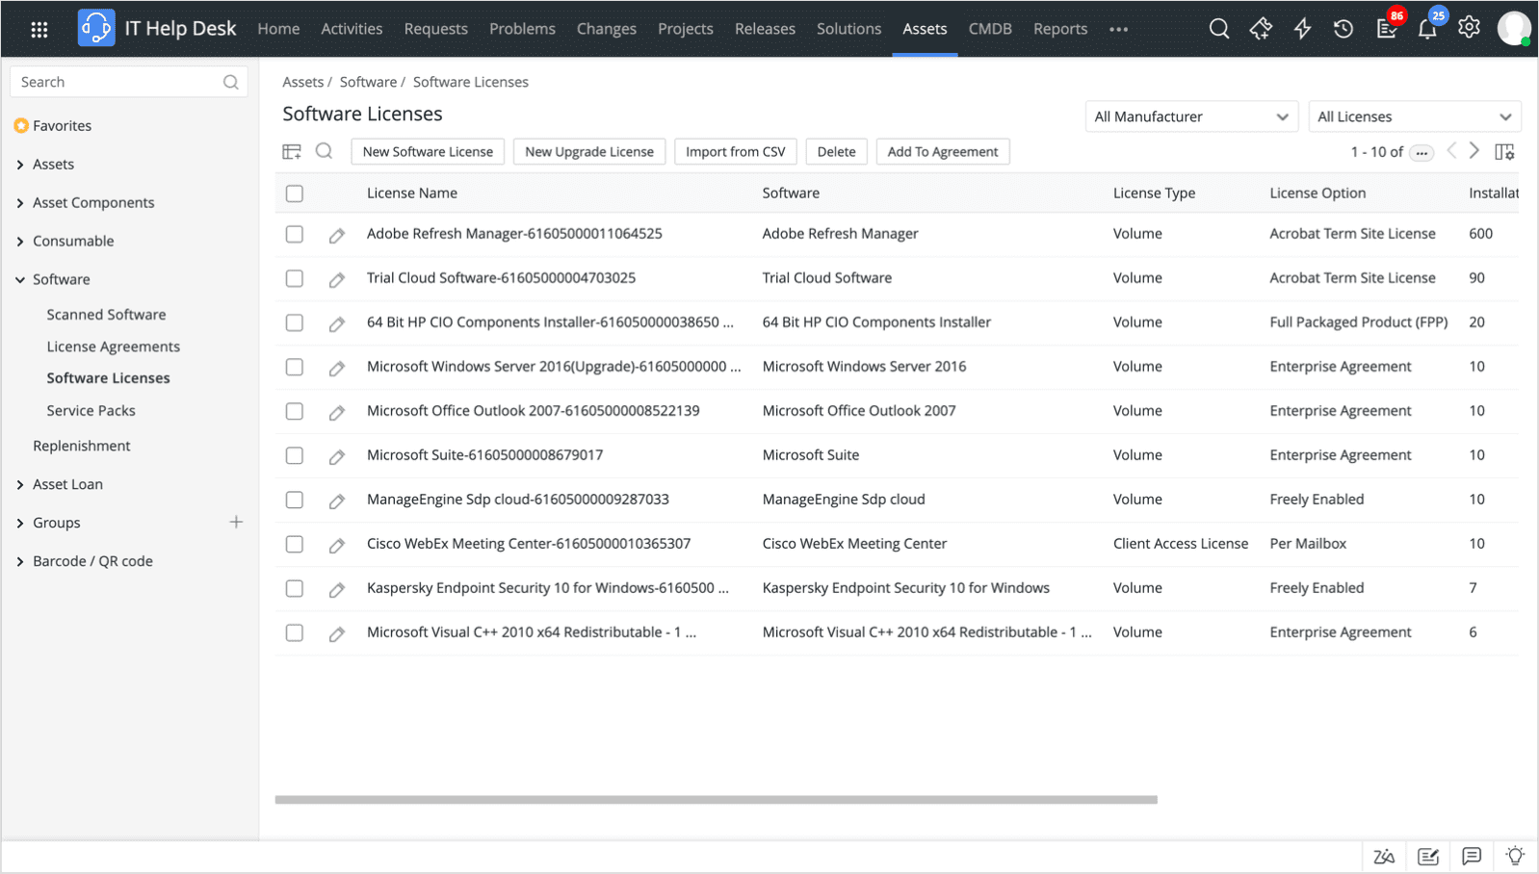Open the notifications bell icon
Viewport: 1539px width, 874px height.
click(1427, 29)
